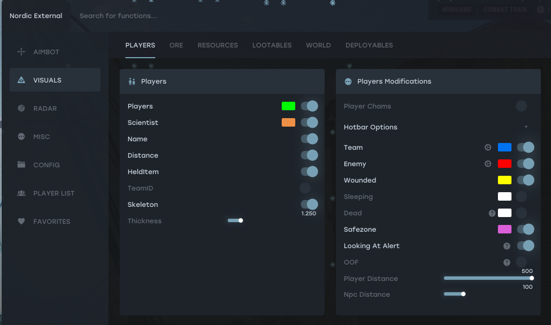Toggle the Players ESP switch
The image size is (551, 325).
[309, 106]
